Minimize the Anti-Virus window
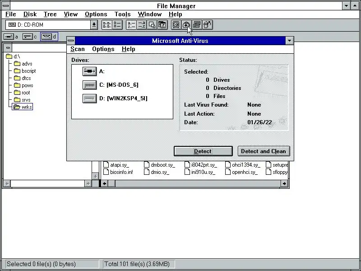 (289, 41)
